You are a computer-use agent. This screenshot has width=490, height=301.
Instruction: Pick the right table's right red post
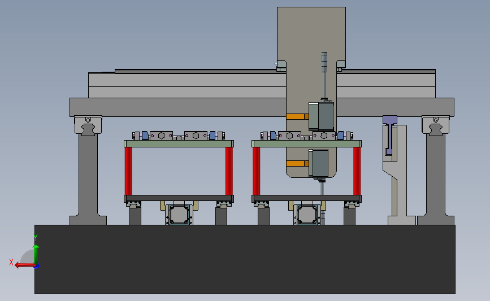click(357, 171)
